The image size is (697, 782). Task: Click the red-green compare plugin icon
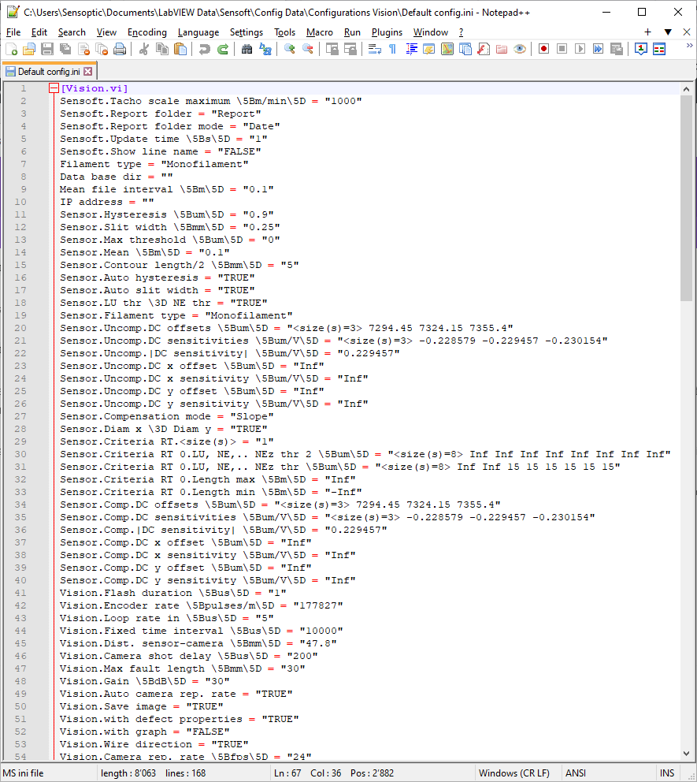659,49
